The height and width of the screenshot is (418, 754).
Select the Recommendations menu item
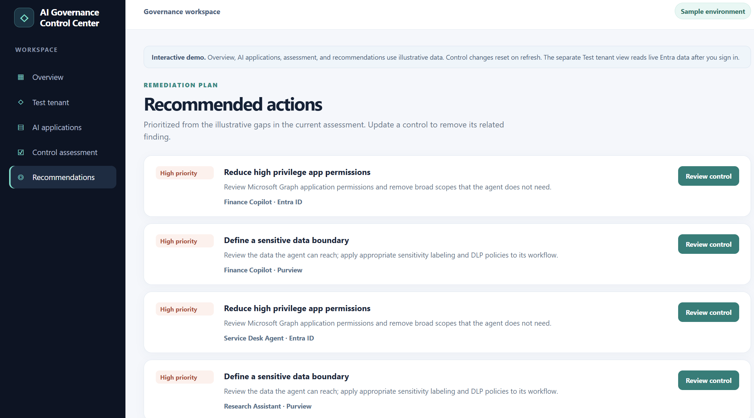pyautogui.click(x=63, y=177)
